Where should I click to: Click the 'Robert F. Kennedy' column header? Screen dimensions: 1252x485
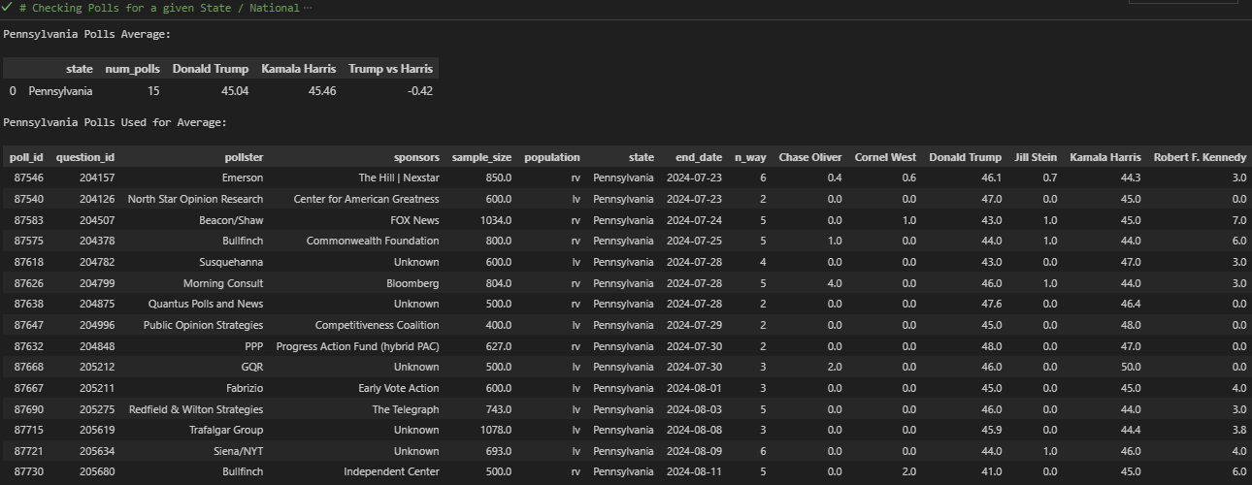[x=1200, y=157]
